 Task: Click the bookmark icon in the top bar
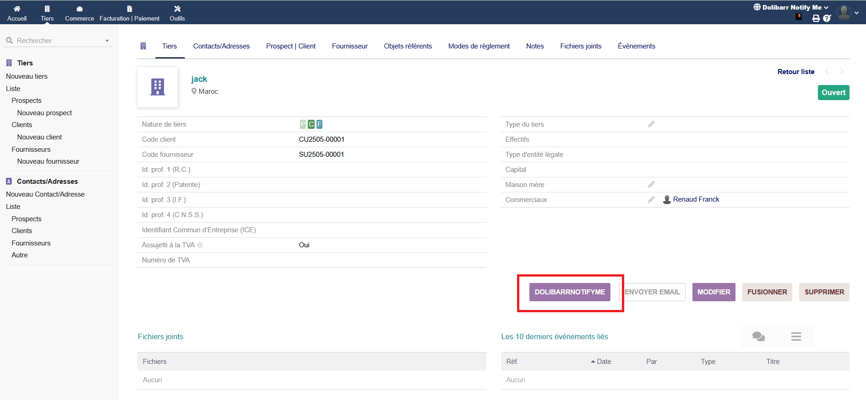pyautogui.click(x=799, y=17)
